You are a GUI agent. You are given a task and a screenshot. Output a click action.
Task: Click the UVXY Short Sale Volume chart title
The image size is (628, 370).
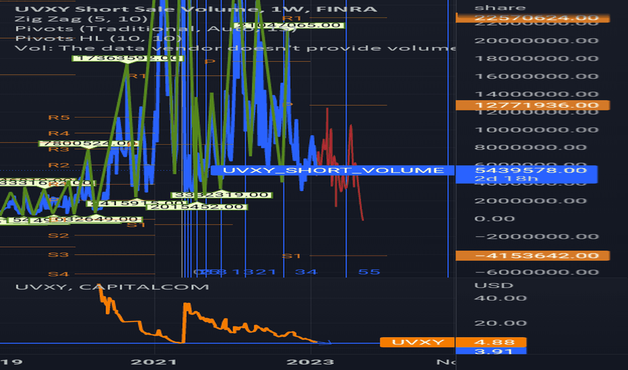[196, 9]
